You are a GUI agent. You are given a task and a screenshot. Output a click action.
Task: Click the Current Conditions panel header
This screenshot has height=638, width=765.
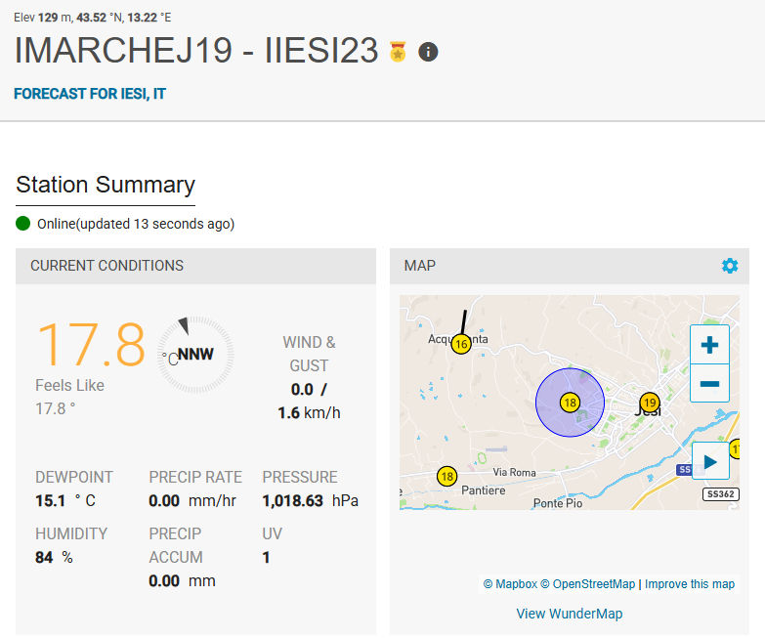(x=195, y=266)
